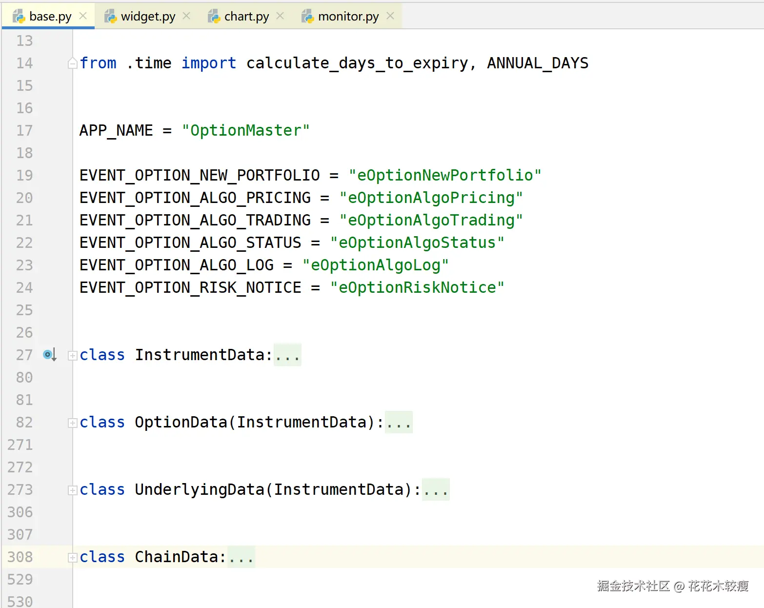Expand the folded InstrumentData class
This screenshot has width=764, height=608.
[x=72, y=355]
